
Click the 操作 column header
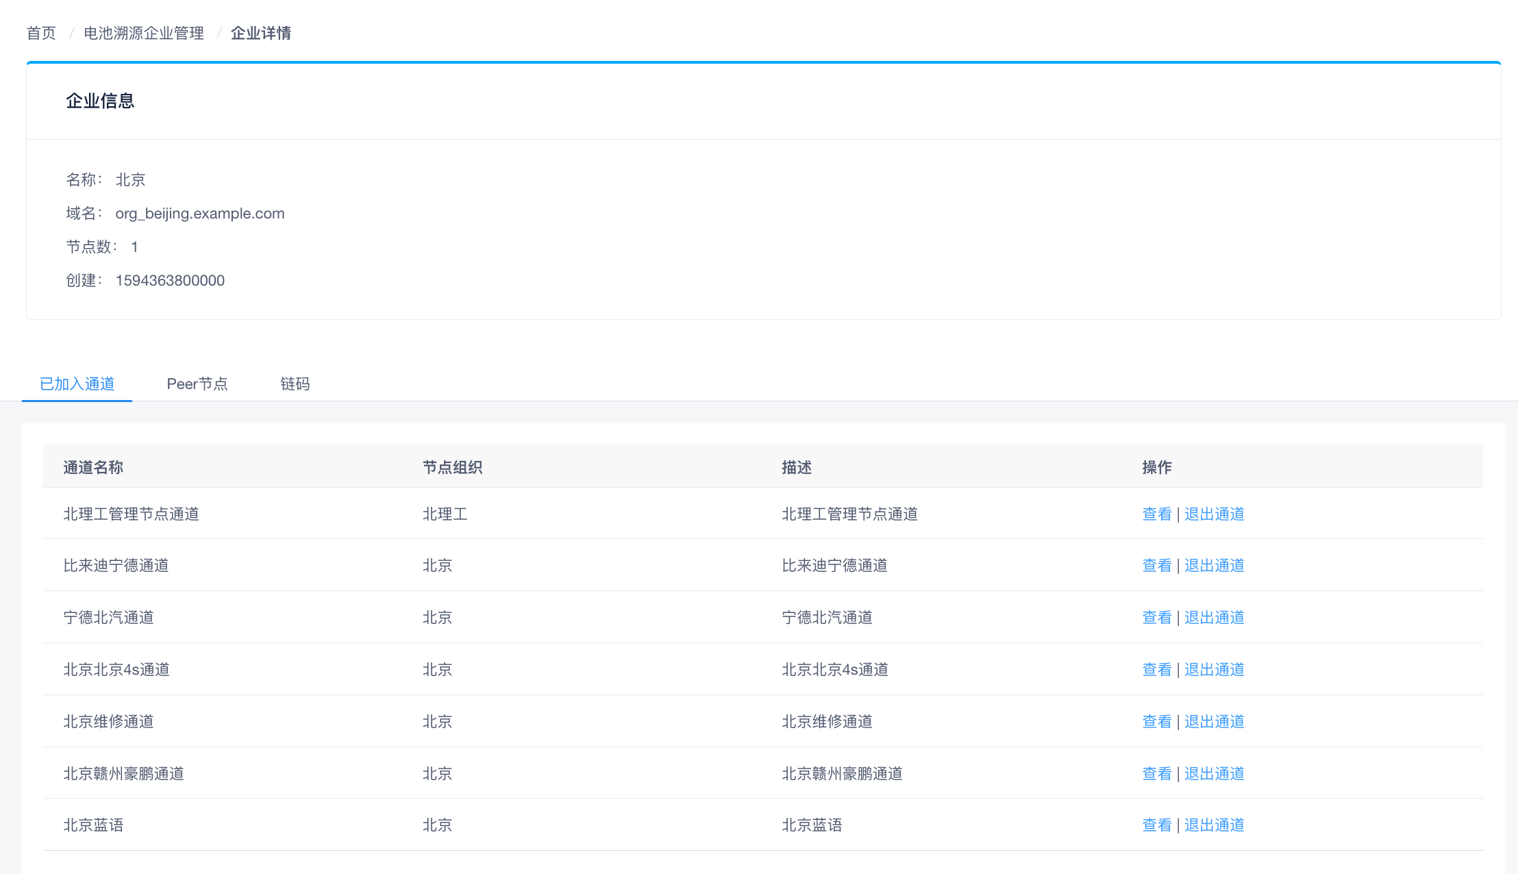[x=1157, y=467]
